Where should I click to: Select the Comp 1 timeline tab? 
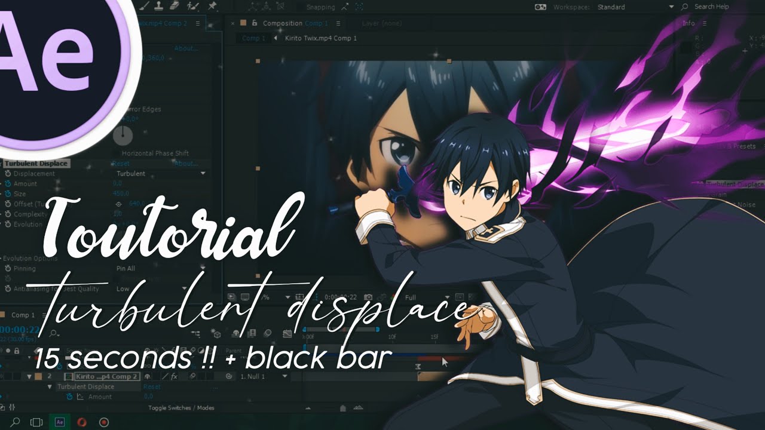23,315
